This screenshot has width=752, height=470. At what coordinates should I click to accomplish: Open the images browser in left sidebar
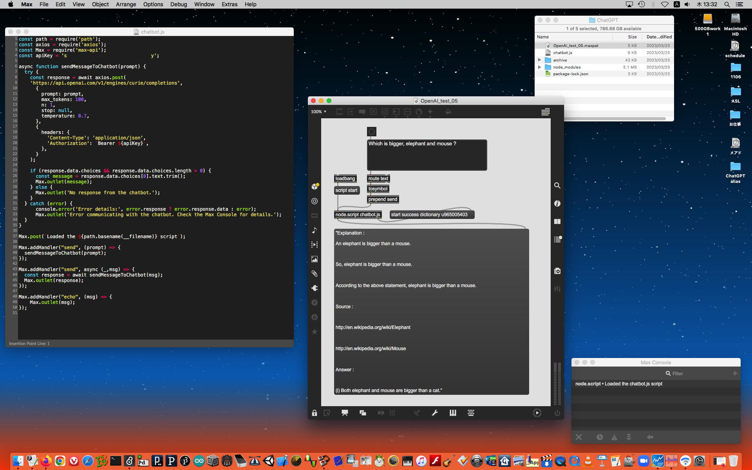[315, 259]
